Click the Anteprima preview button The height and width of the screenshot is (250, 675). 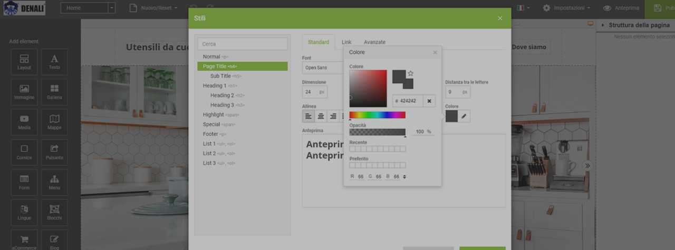tap(621, 8)
